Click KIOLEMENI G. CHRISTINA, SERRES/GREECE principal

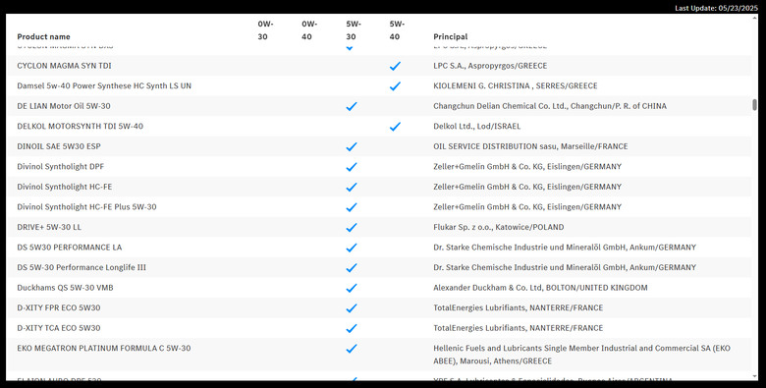(516, 85)
